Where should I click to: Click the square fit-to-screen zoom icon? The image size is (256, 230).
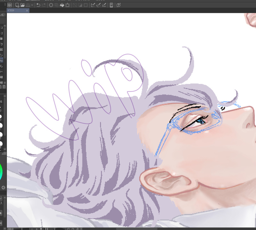tap(41, 229)
